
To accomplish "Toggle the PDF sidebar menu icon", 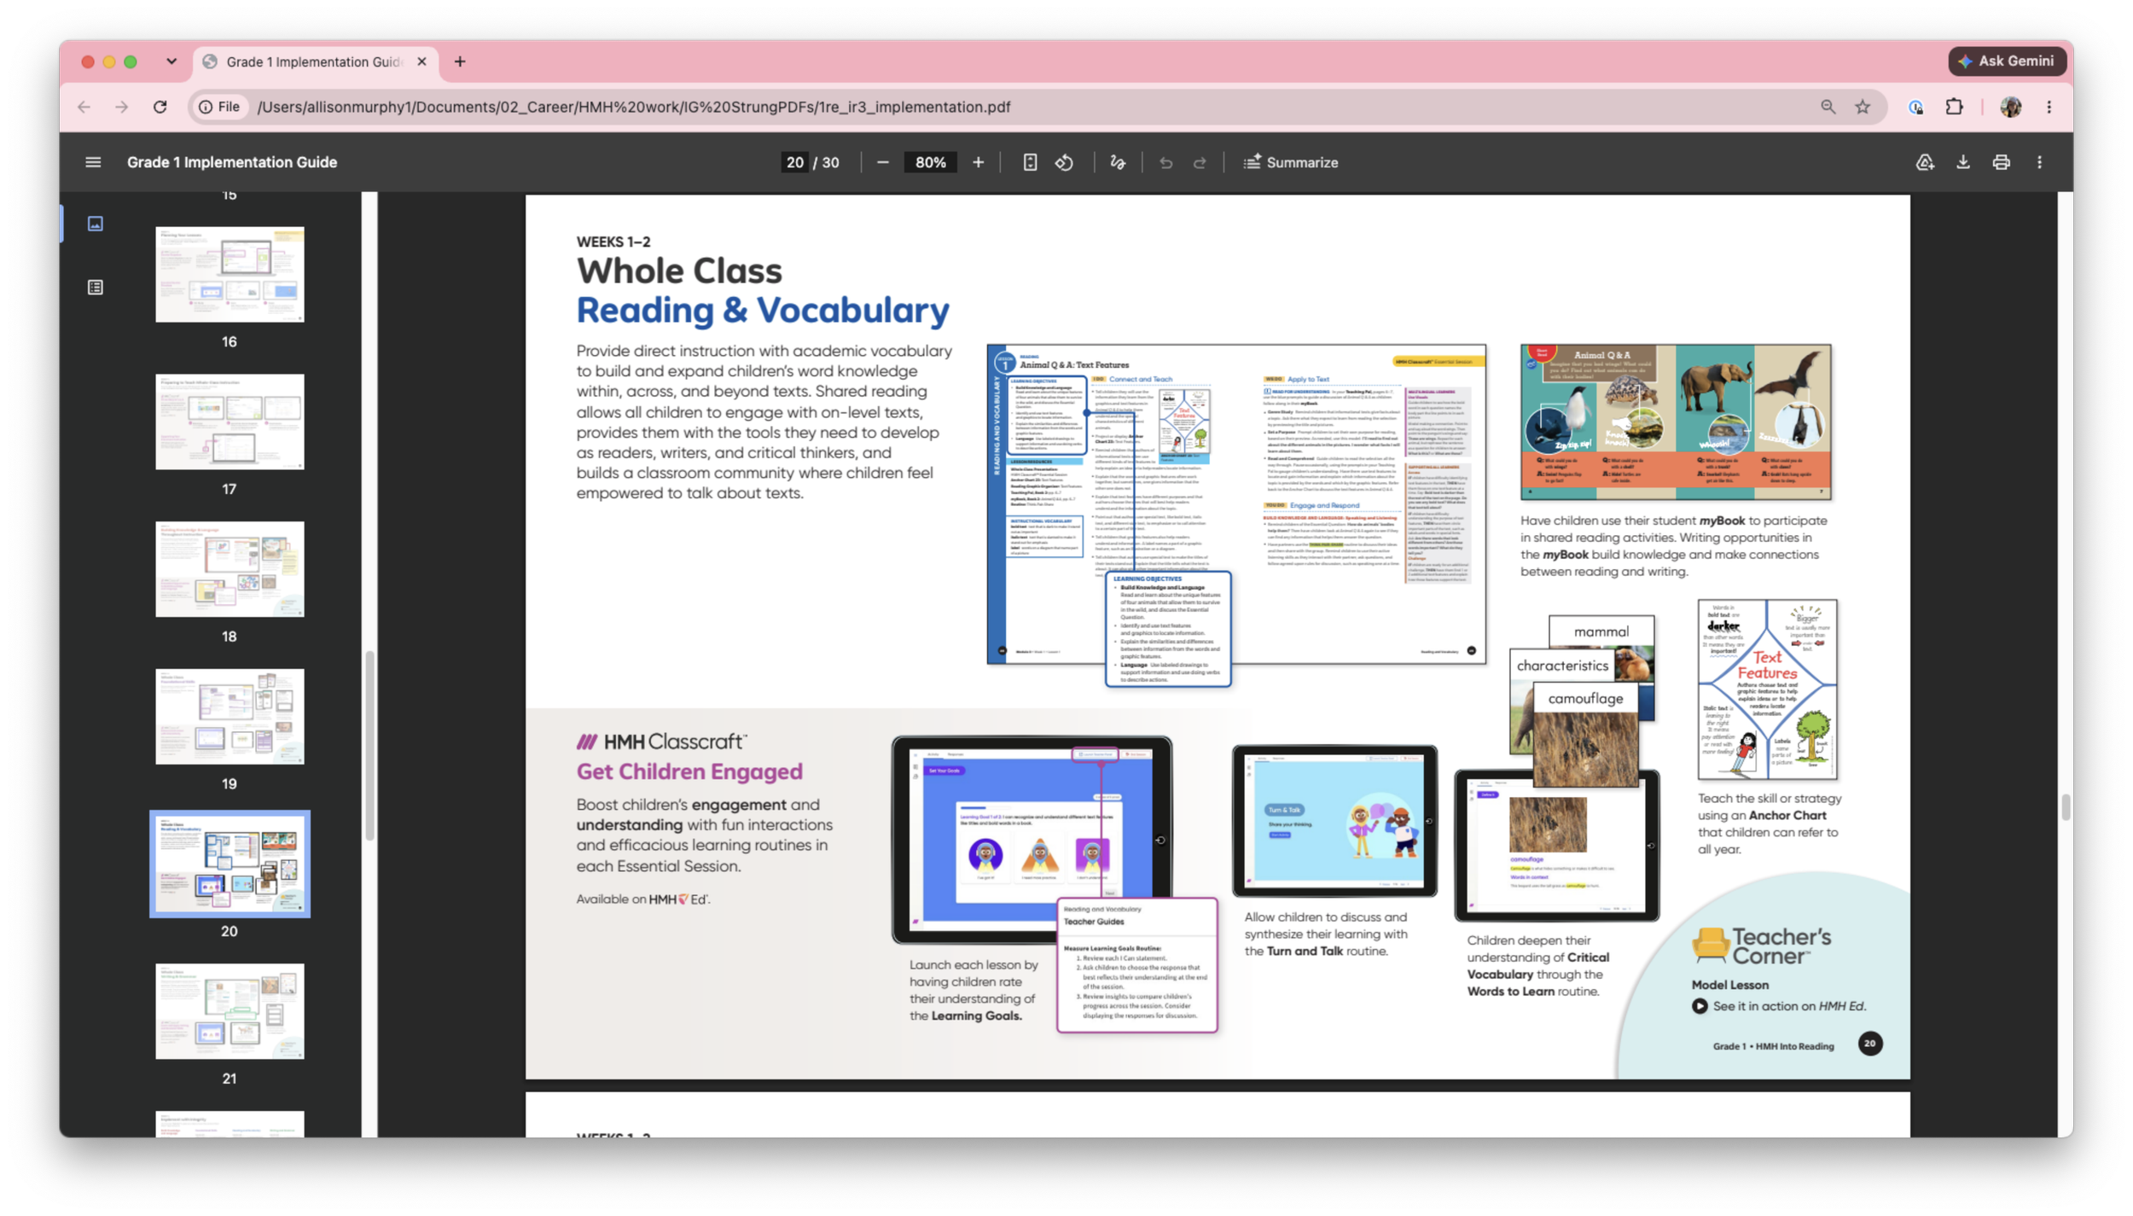I will (x=93, y=162).
